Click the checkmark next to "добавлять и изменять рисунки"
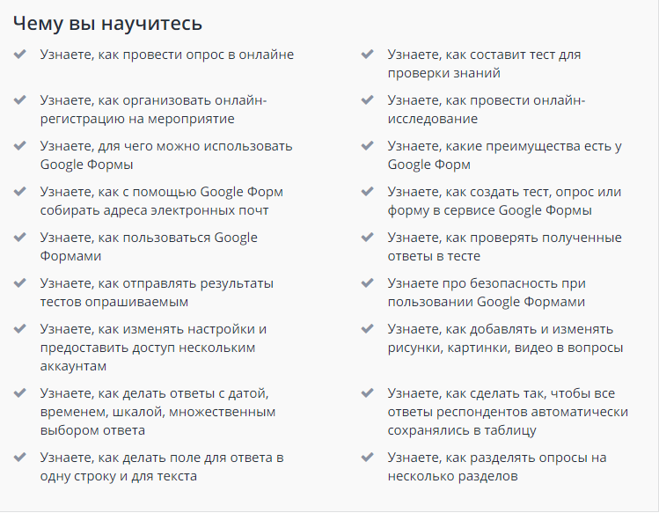This screenshot has height=513, width=659. [x=367, y=329]
